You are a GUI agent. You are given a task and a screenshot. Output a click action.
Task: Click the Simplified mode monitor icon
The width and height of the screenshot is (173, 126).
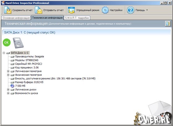[71, 10]
